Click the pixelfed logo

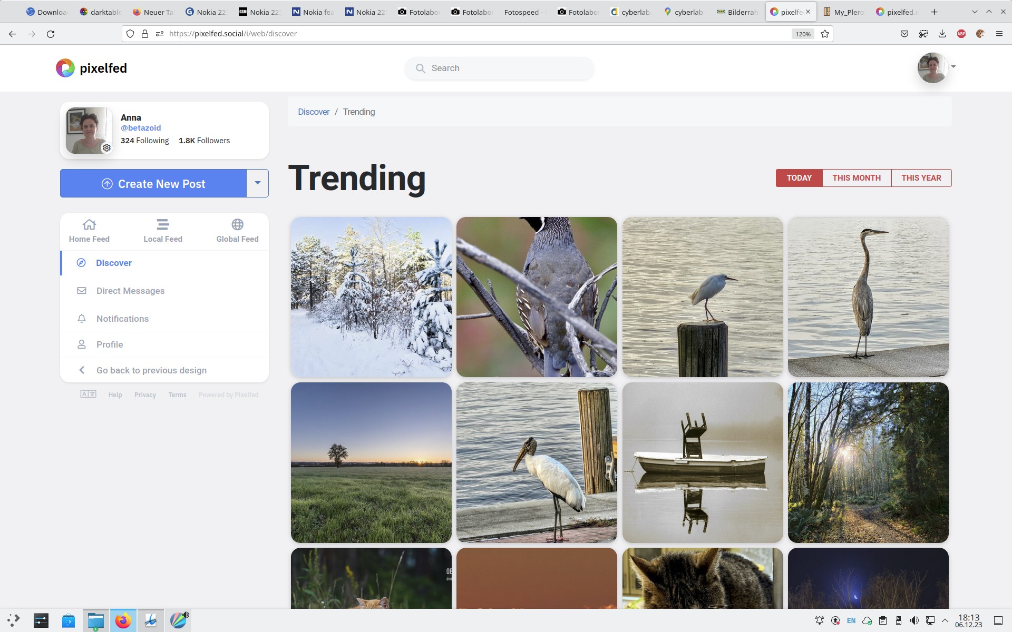(65, 68)
